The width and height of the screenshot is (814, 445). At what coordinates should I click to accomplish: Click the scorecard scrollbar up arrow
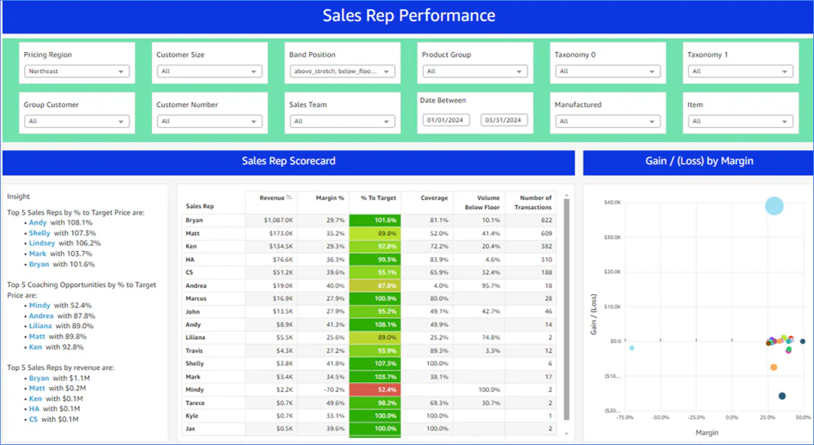[x=566, y=196]
